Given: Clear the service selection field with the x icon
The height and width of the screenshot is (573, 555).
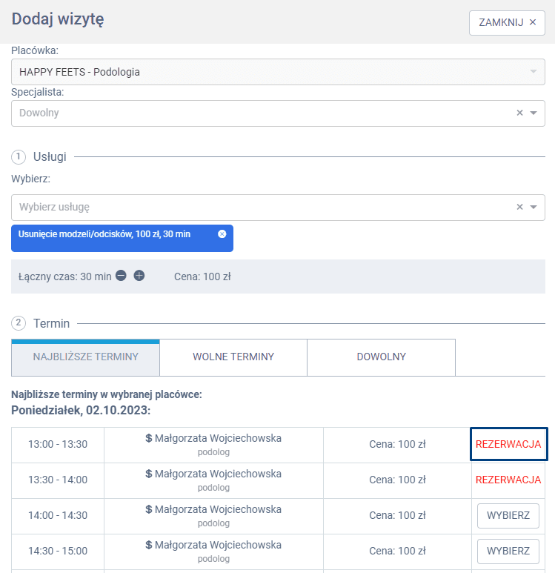Looking at the screenshot, I should point(519,208).
